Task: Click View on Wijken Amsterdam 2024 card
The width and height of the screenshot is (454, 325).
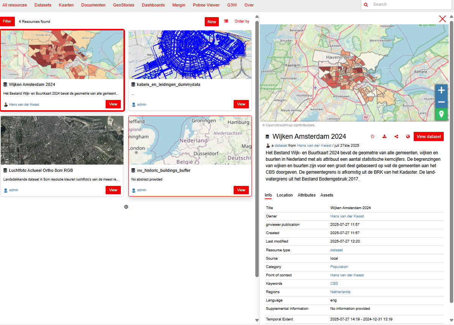Action: [113, 104]
